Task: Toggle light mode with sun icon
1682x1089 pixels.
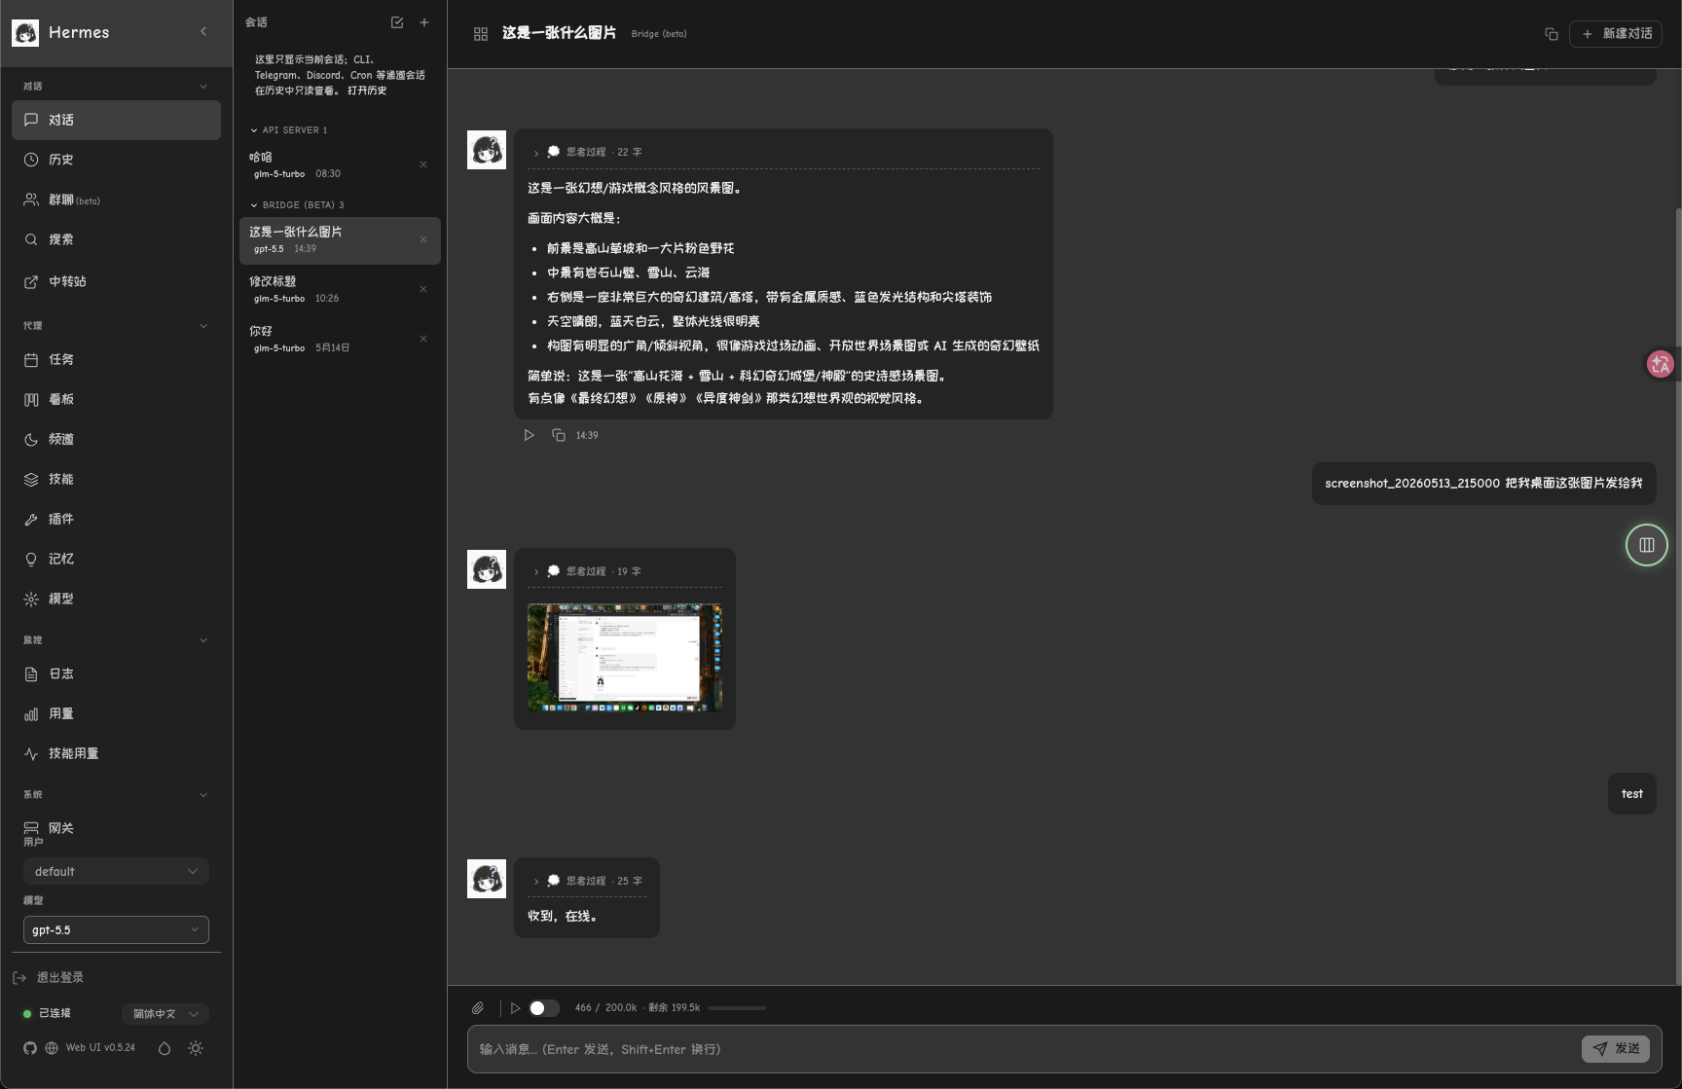Action: point(196,1048)
